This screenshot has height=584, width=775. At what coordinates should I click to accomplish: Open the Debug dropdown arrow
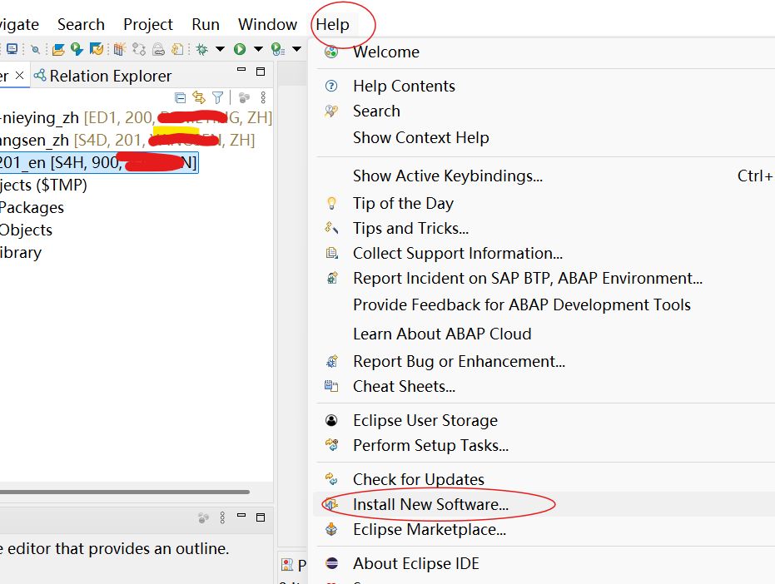220,50
